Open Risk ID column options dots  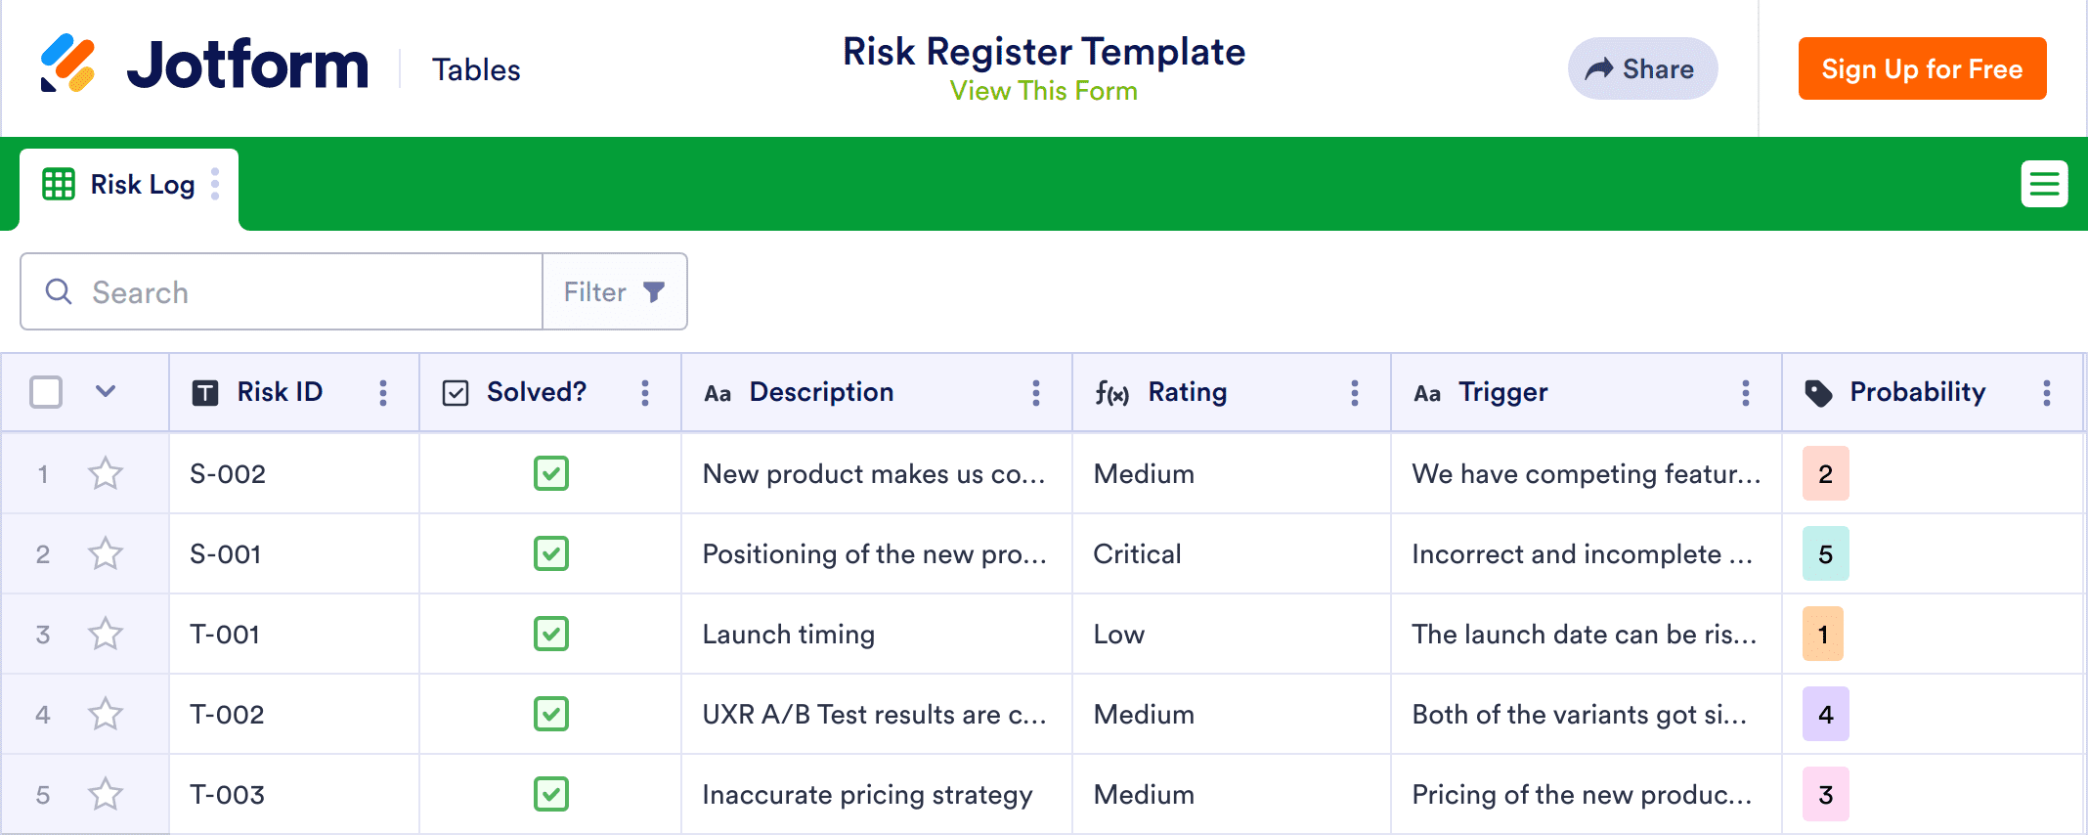click(x=383, y=393)
